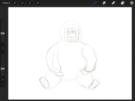Click the top of brush size track
This screenshot has height=101, width=135.
(x=3, y=22)
